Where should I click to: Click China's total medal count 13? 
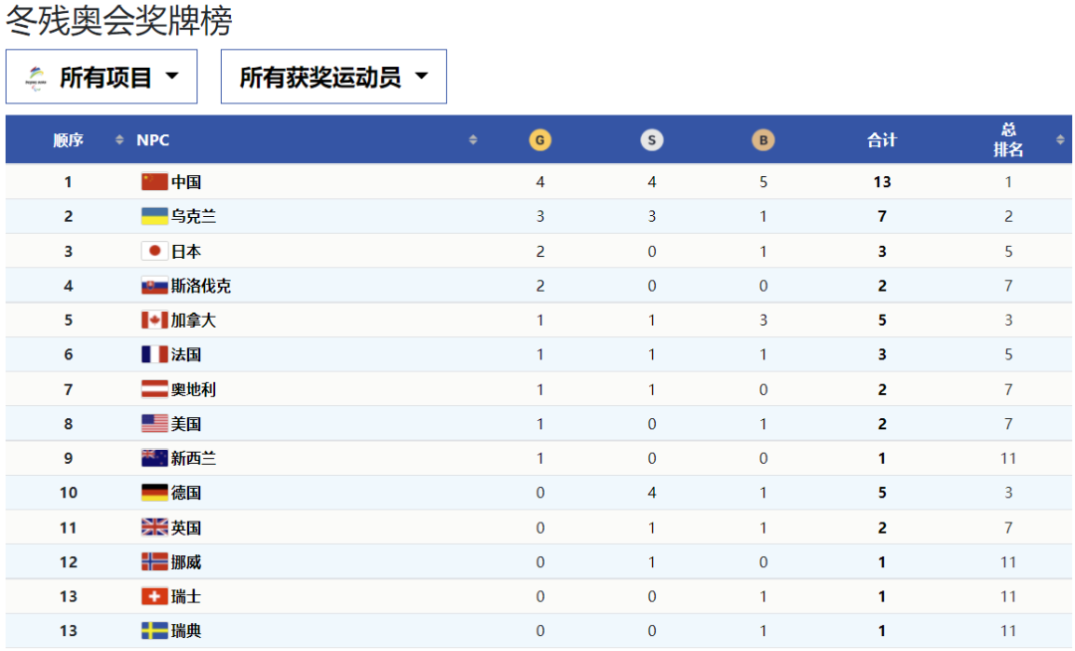tap(882, 182)
